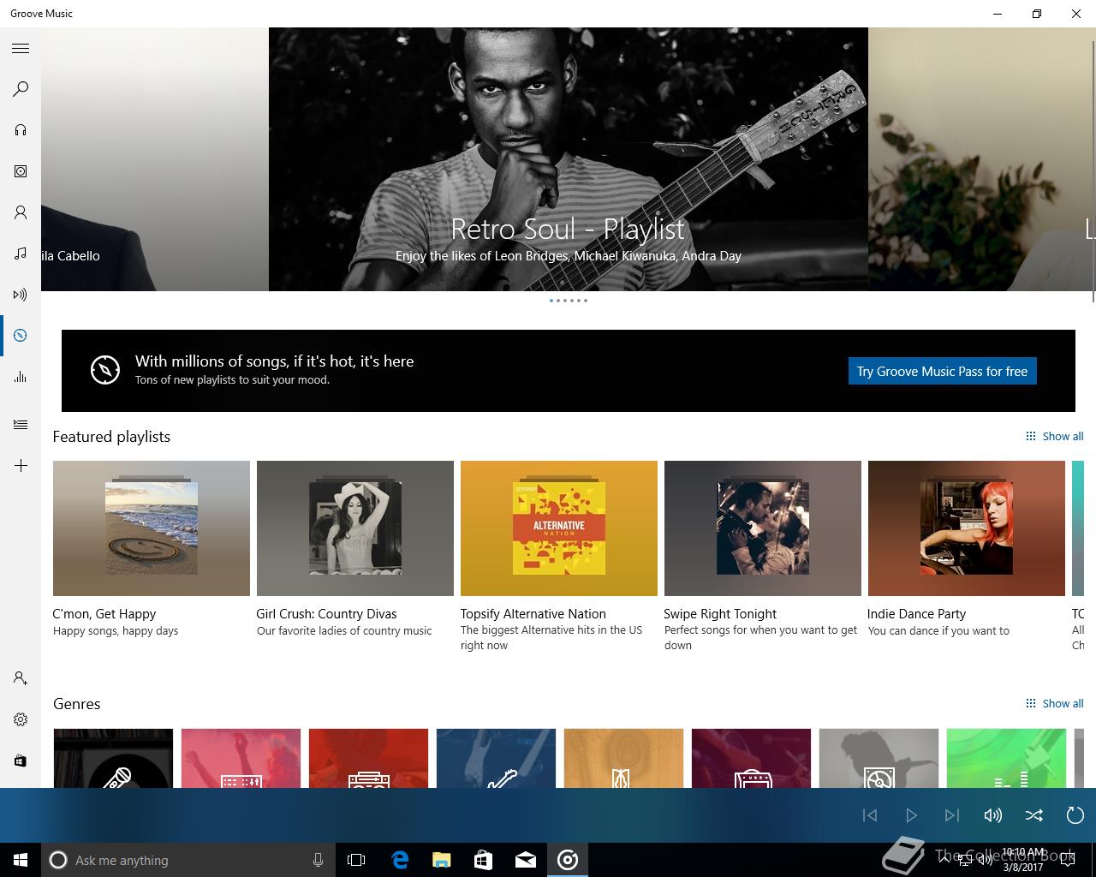The width and height of the screenshot is (1096, 877).
Task: Open the Retro Soul - Playlist banner
Action: [x=569, y=159]
